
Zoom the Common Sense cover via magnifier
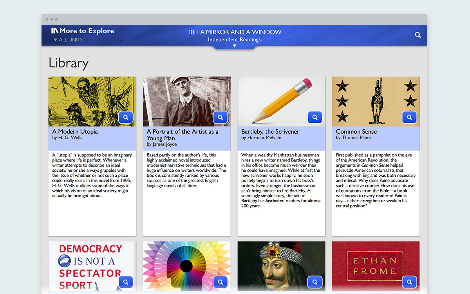pos(409,117)
